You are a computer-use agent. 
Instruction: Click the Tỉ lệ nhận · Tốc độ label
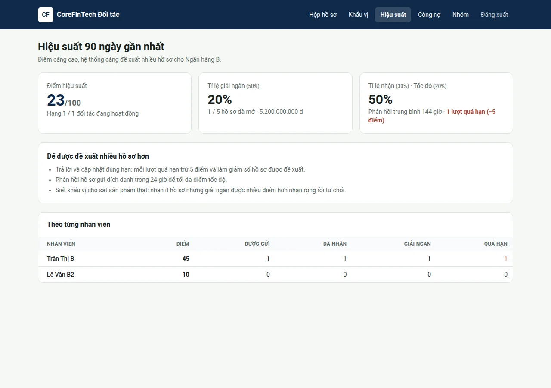(407, 86)
